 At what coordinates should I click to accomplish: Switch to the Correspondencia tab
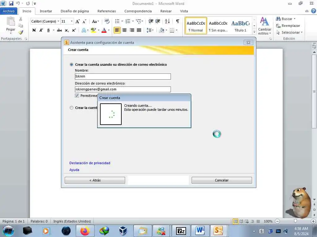(x=138, y=11)
